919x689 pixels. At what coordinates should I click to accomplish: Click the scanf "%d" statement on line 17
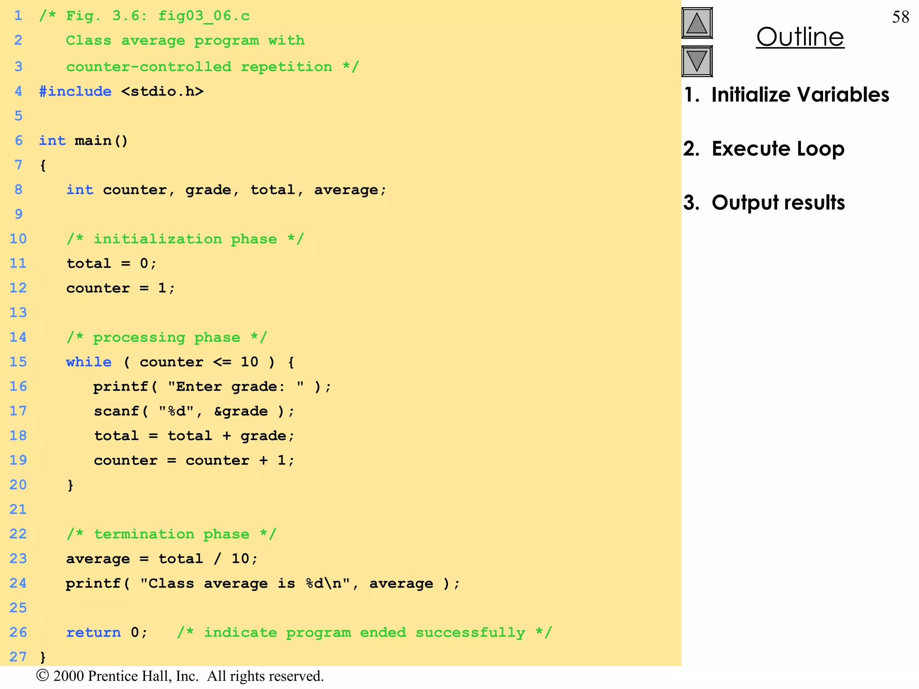(x=194, y=411)
